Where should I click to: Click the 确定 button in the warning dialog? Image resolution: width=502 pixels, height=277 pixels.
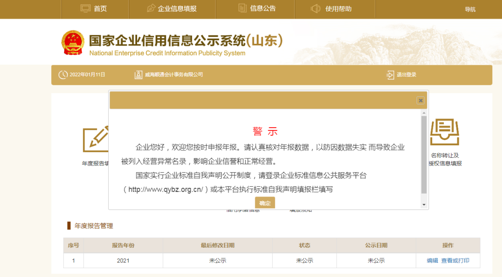pos(264,203)
